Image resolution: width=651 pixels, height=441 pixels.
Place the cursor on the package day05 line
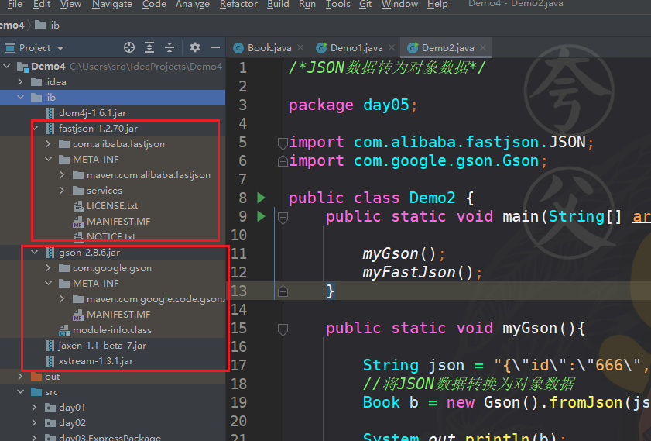tap(353, 105)
